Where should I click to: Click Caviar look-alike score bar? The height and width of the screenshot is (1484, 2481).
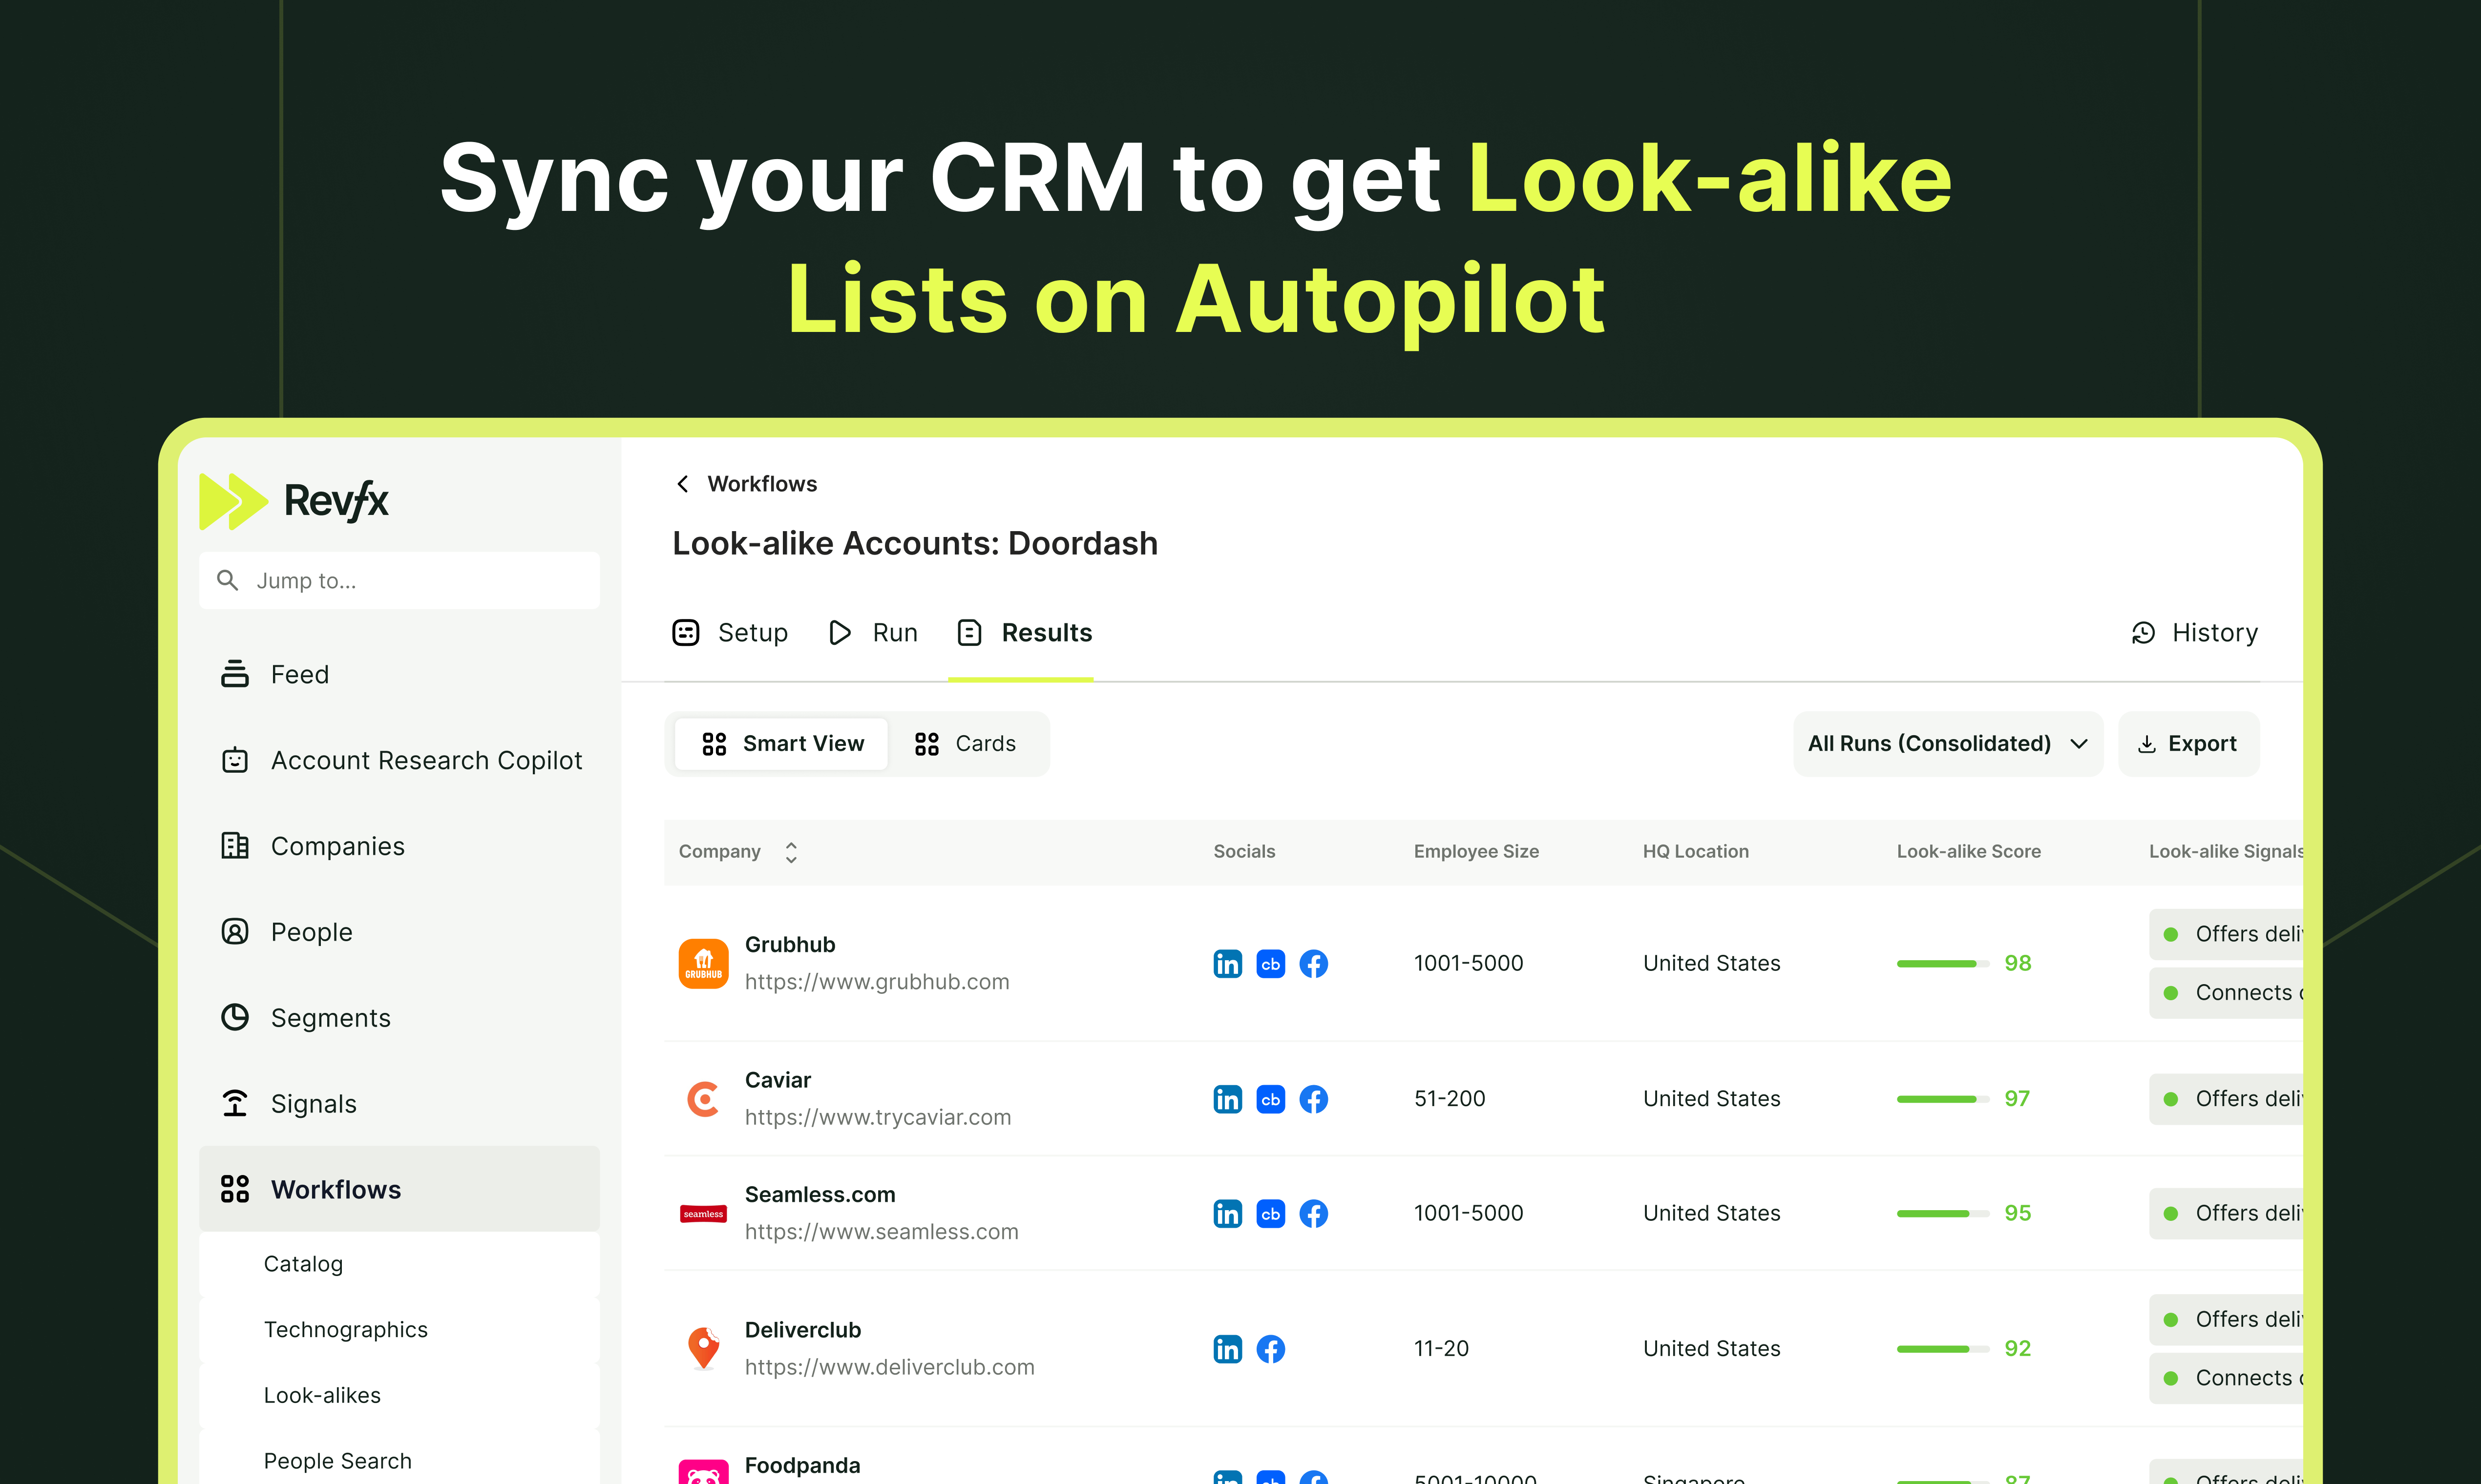(x=1943, y=1099)
